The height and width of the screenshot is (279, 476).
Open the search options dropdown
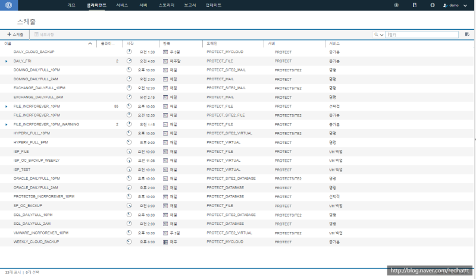point(378,35)
